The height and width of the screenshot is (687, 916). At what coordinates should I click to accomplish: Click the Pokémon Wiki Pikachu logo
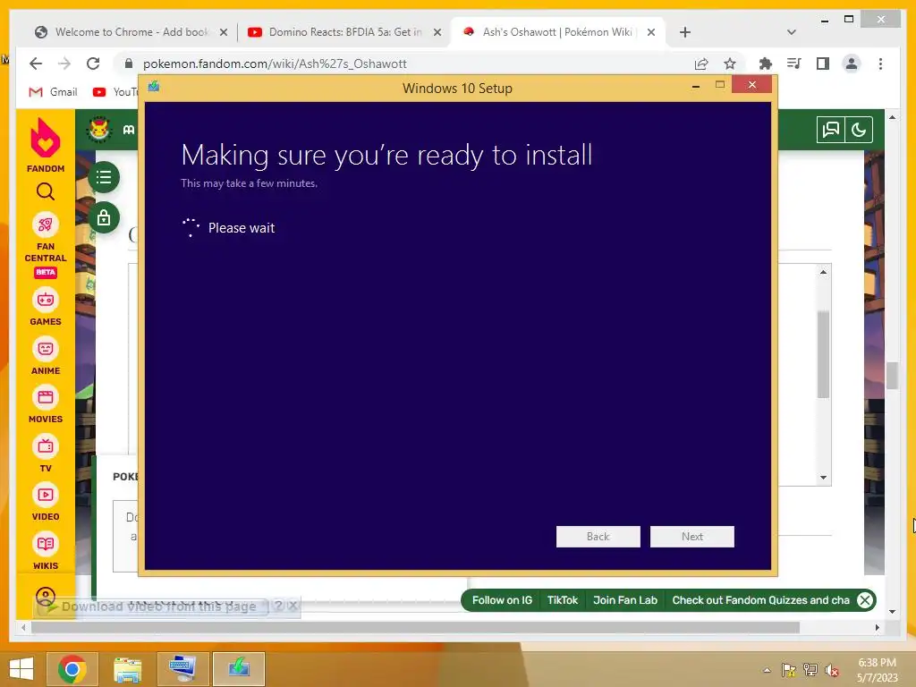pos(99,129)
